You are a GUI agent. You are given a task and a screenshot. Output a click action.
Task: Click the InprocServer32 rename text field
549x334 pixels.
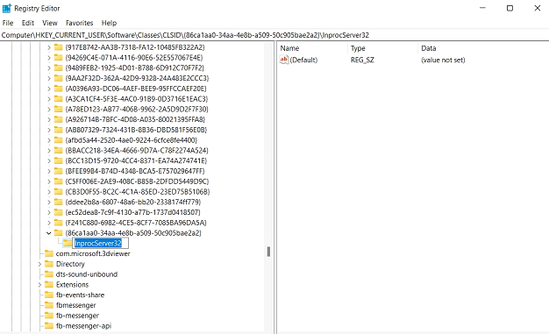click(x=101, y=244)
